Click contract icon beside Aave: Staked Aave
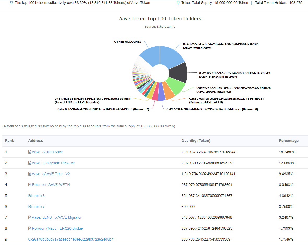 point(30,152)
